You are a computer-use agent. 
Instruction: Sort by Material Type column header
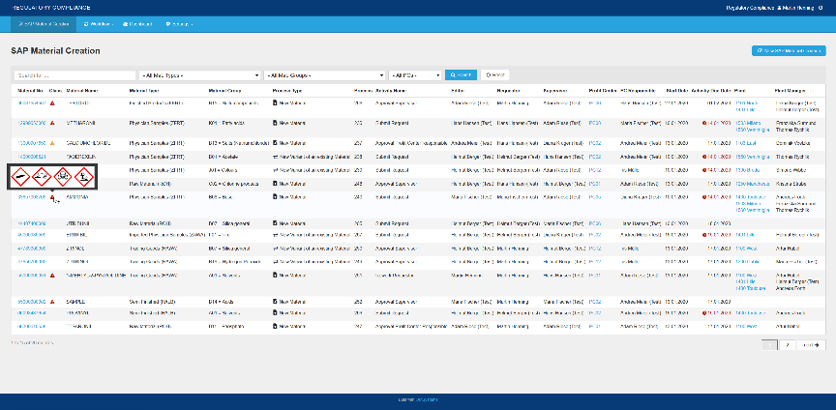pos(144,91)
